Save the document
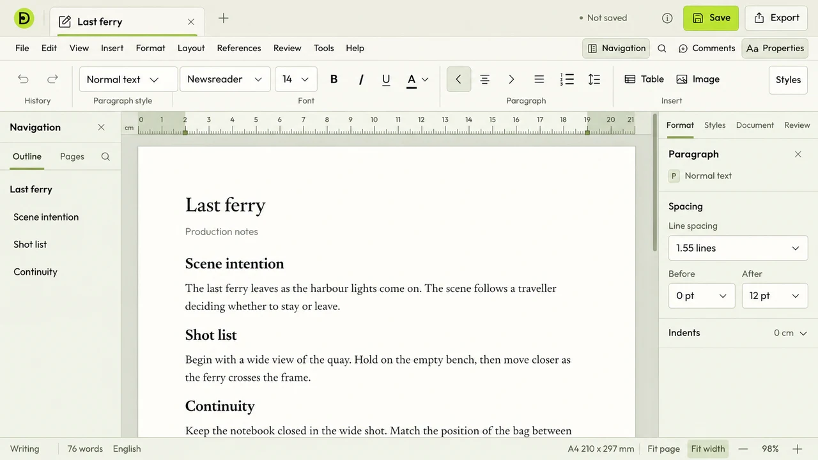The height and width of the screenshot is (460, 818). [711, 18]
